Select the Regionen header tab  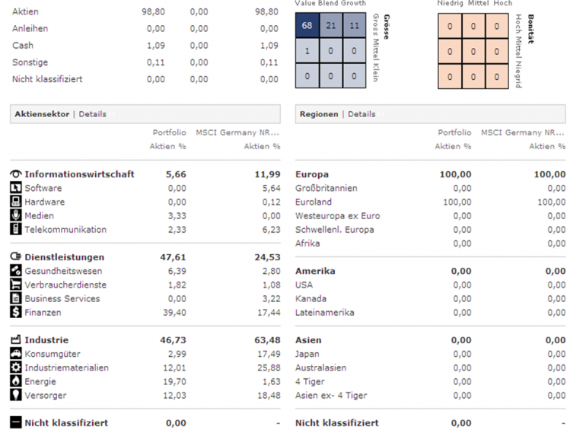point(319,114)
